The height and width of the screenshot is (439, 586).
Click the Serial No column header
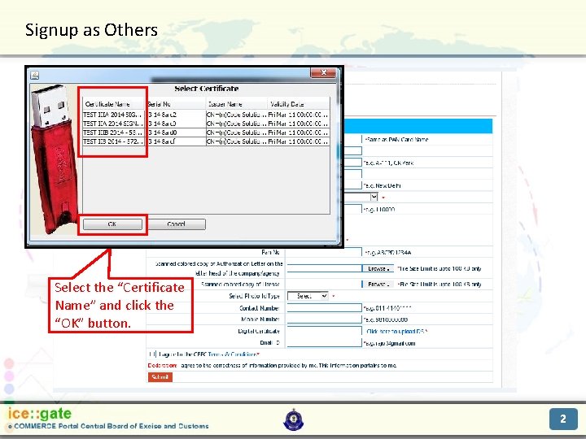[x=175, y=104]
